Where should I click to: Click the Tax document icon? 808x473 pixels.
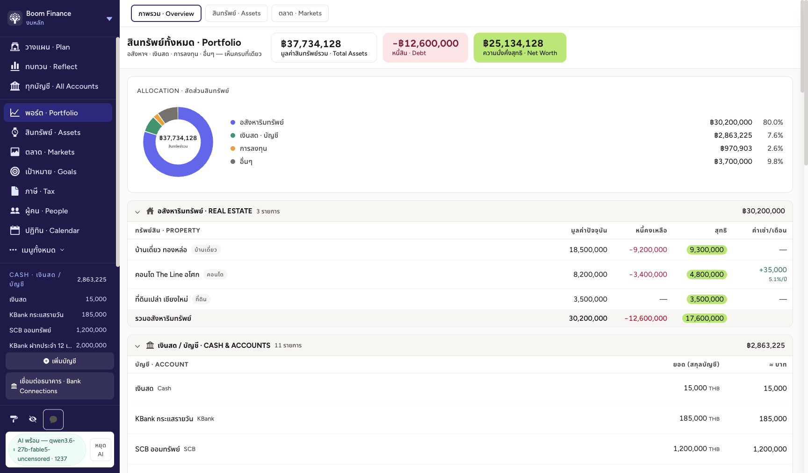[15, 191]
